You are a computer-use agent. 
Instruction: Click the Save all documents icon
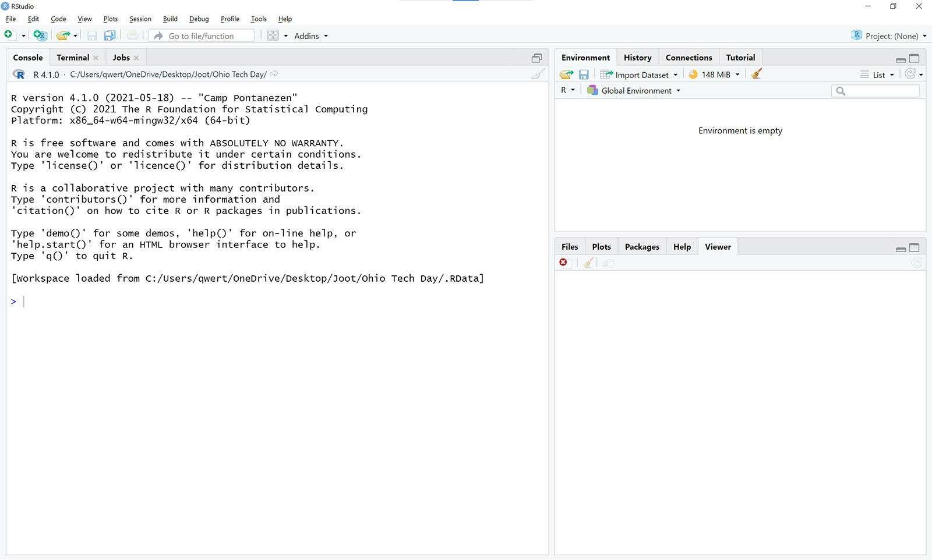coord(110,36)
